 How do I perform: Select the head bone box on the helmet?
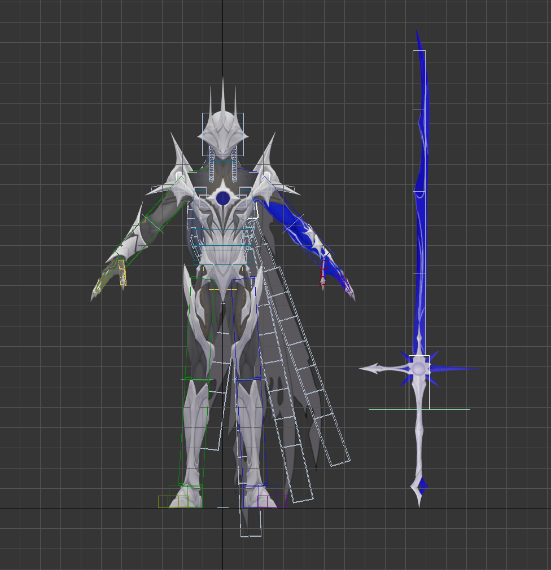pos(223,135)
